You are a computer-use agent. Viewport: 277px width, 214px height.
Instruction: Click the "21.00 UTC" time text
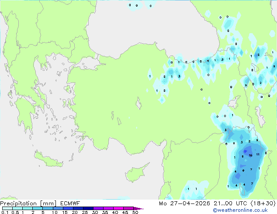[x=230, y=204]
